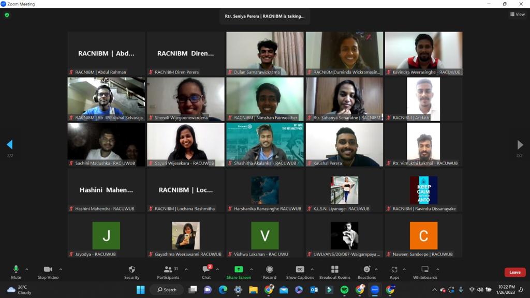Open the Participants panel

coord(168,272)
